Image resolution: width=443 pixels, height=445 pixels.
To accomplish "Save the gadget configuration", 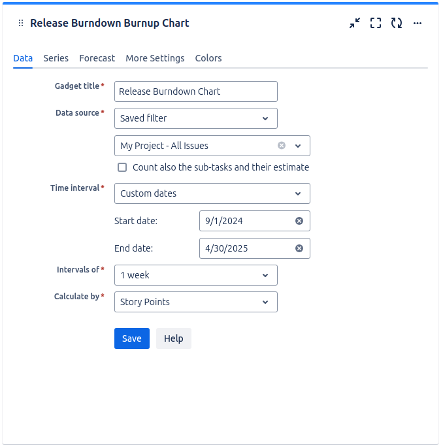I will pyautogui.click(x=132, y=338).
